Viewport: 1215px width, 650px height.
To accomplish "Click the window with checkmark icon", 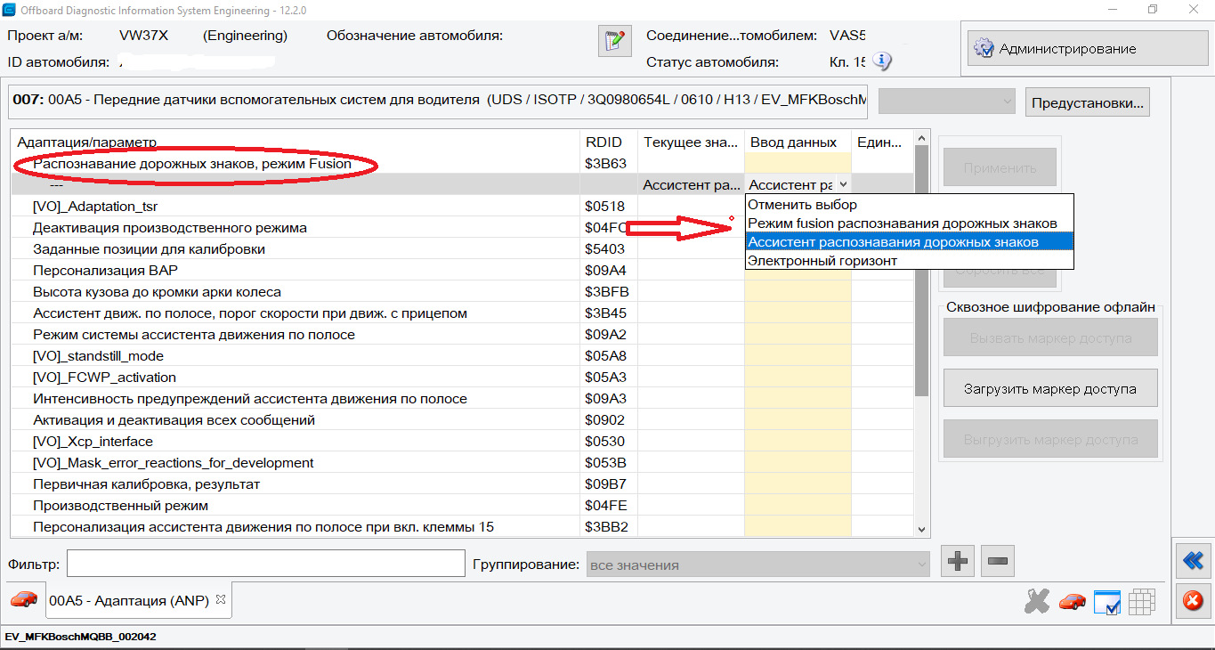I will point(1106,602).
